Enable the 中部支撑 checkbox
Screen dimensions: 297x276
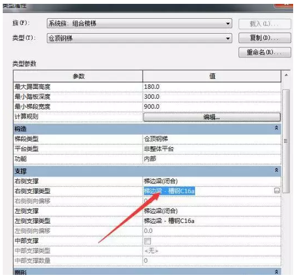[148, 241]
